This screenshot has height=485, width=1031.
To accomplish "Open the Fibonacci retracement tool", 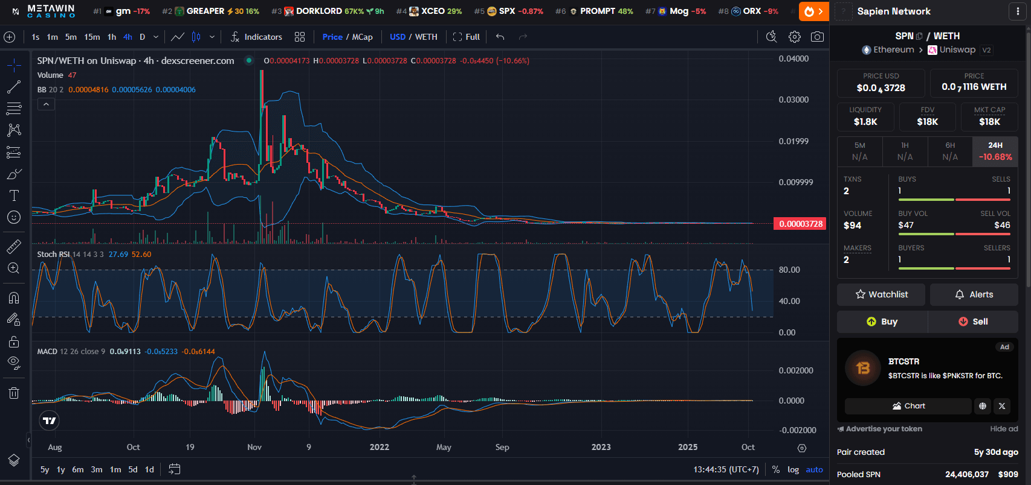I will click(14, 109).
